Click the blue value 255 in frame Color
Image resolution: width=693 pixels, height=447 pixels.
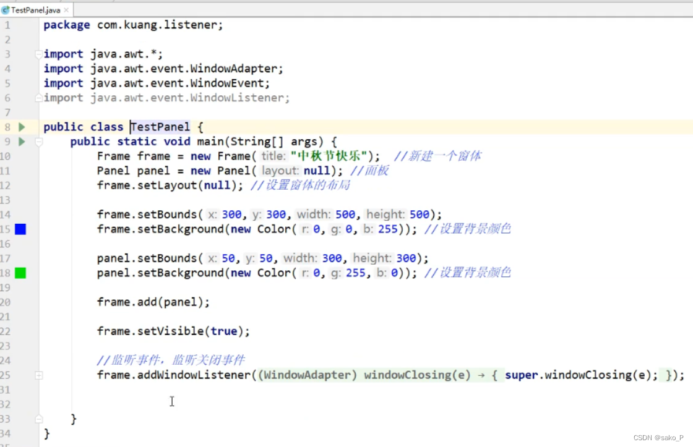click(387, 229)
